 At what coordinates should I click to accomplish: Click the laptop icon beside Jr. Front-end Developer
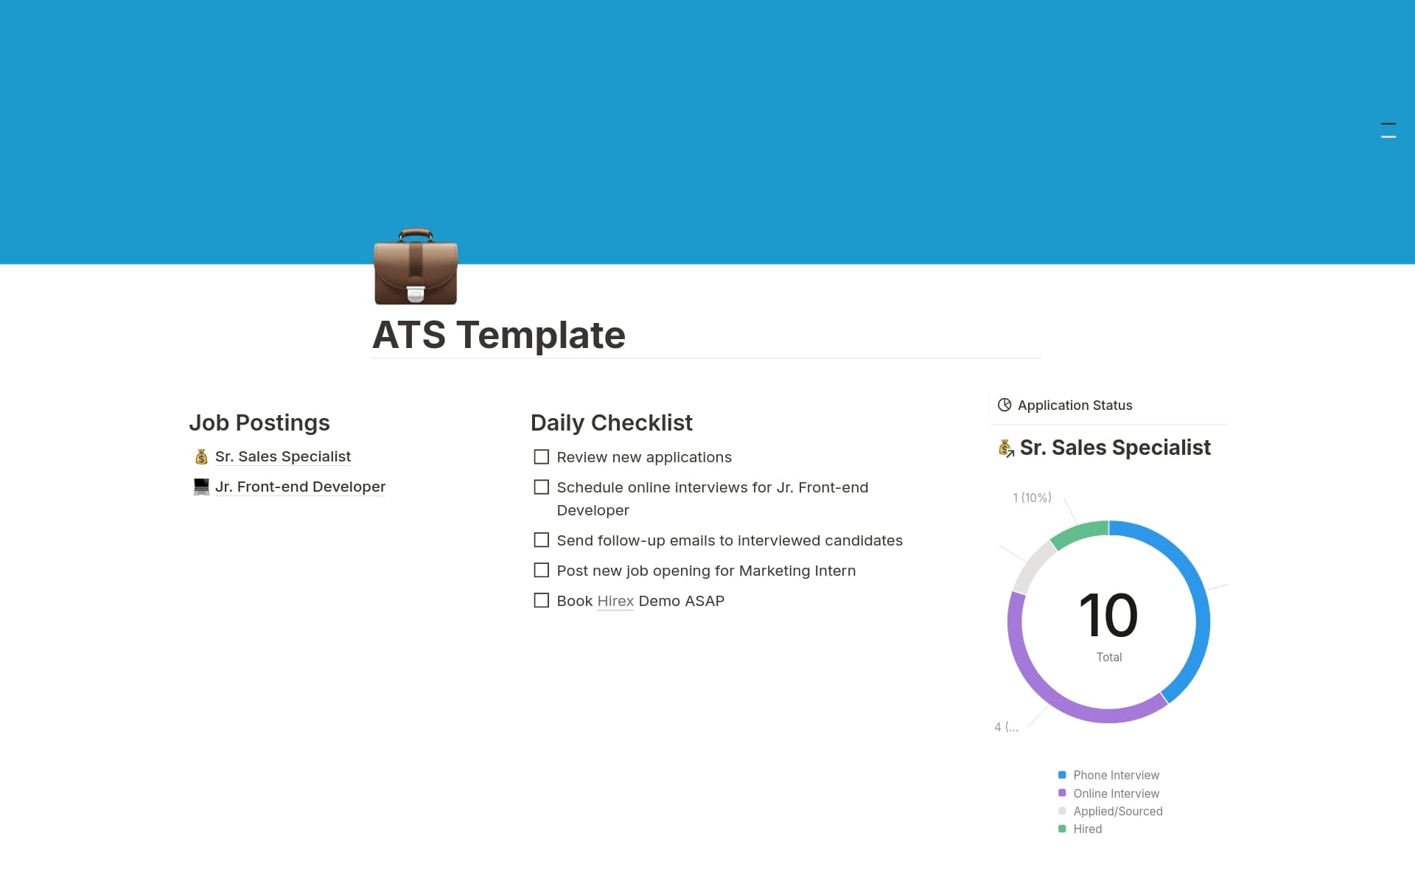[x=201, y=487]
